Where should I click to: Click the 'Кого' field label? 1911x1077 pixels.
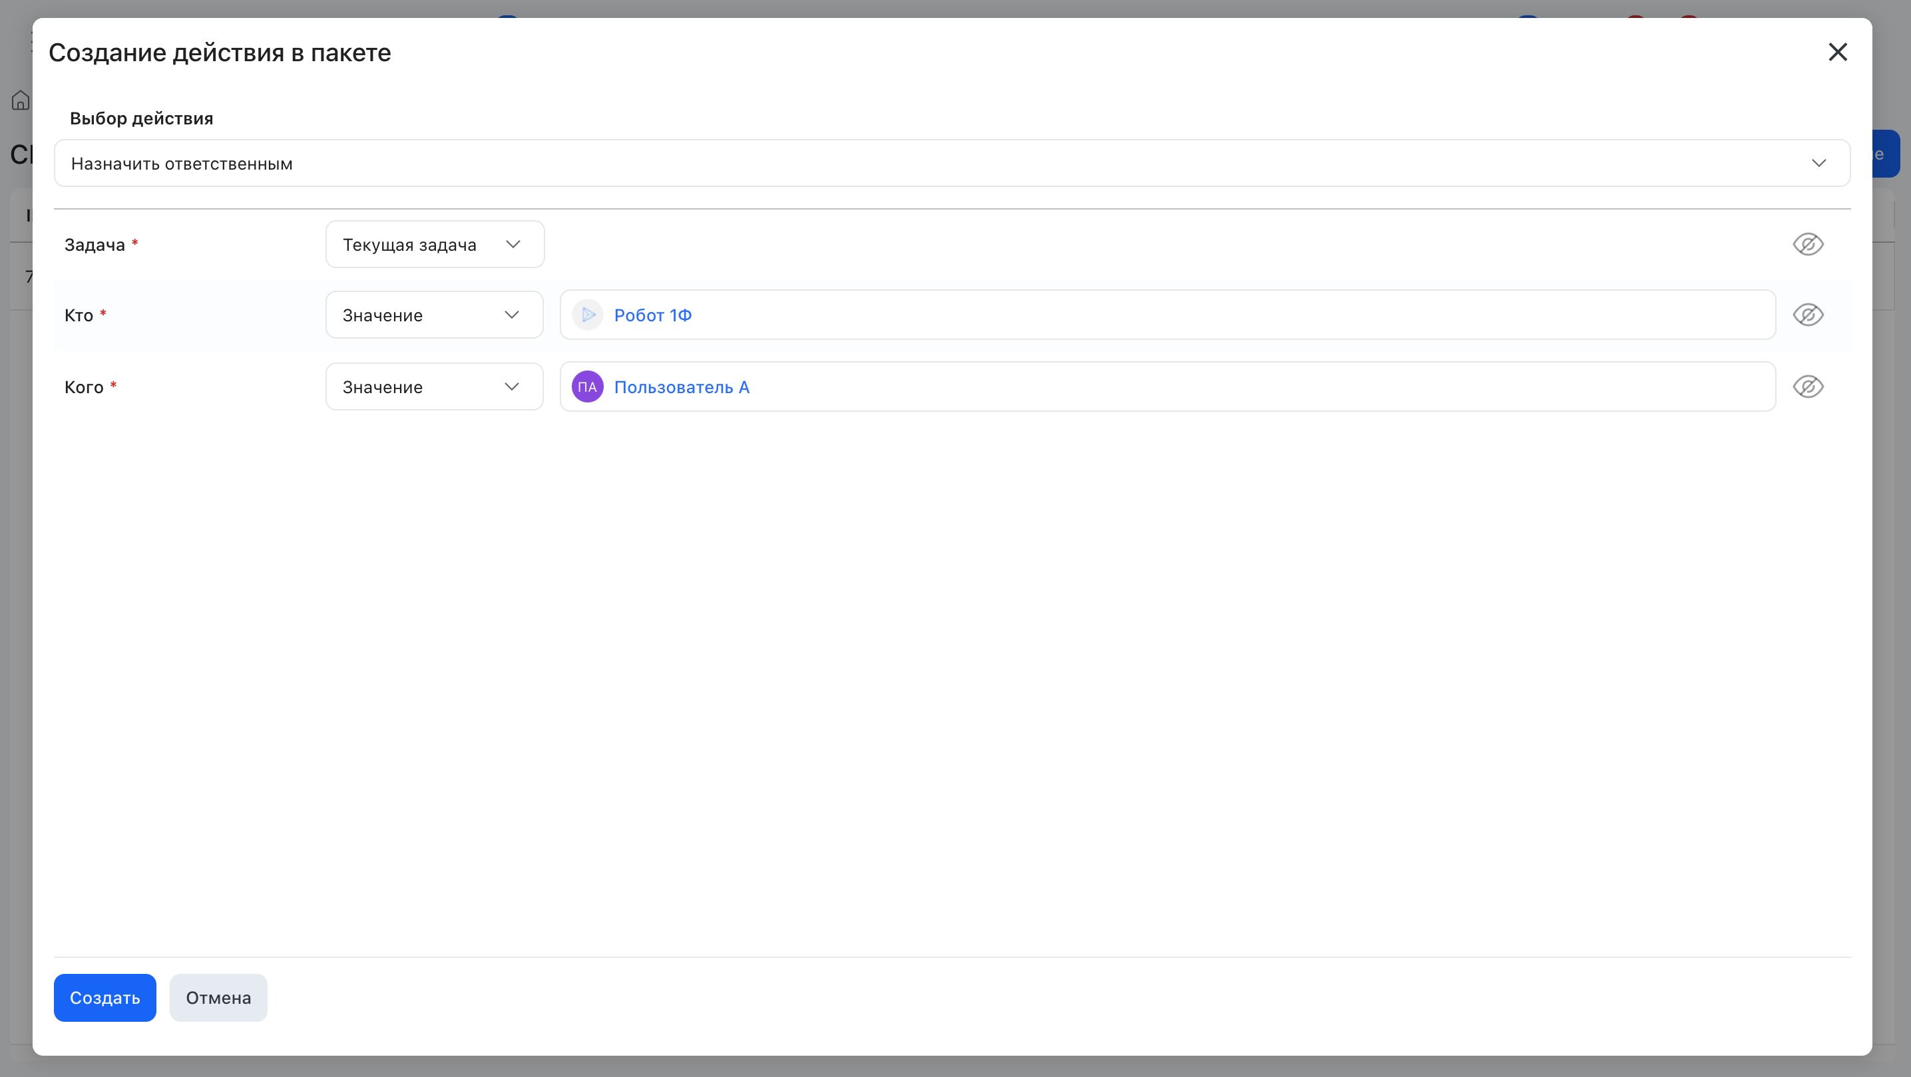click(84, 387)
